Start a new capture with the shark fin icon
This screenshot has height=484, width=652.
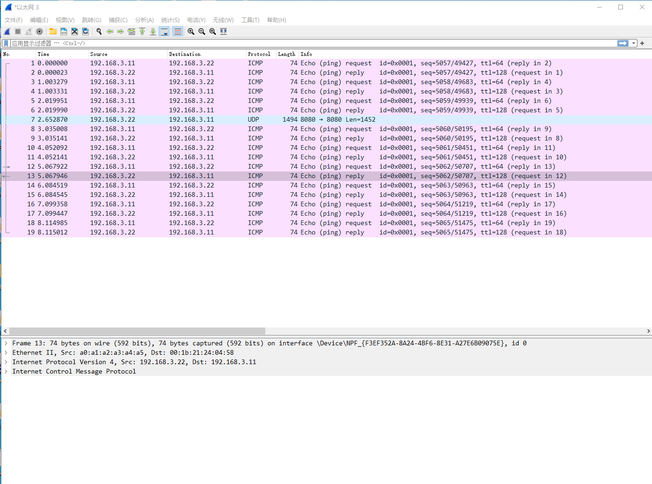tap(7, 31)
